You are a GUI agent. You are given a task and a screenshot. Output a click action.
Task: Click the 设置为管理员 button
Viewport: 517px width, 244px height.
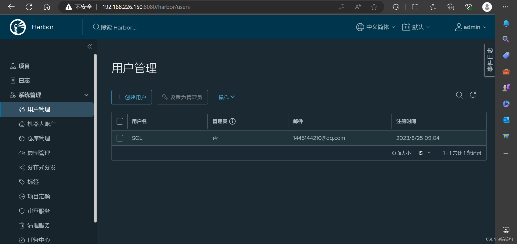[x=182, y=97]
